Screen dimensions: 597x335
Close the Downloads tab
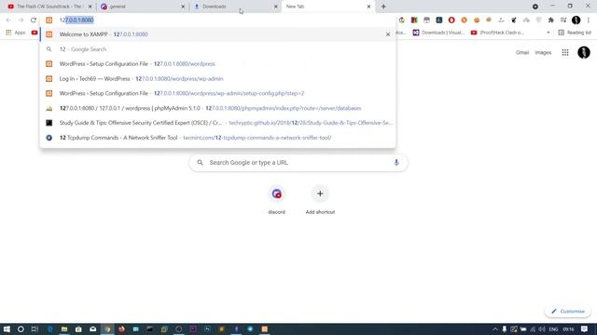click(276, 7)
